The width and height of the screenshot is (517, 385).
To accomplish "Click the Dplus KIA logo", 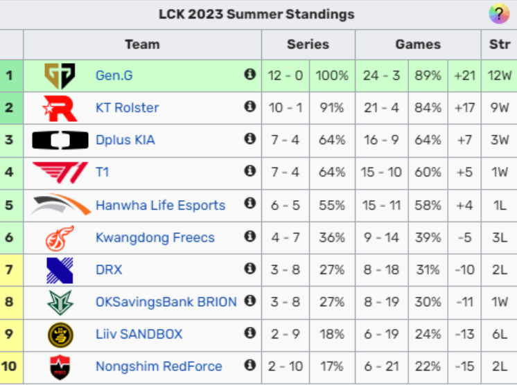I will pos(60,140).
